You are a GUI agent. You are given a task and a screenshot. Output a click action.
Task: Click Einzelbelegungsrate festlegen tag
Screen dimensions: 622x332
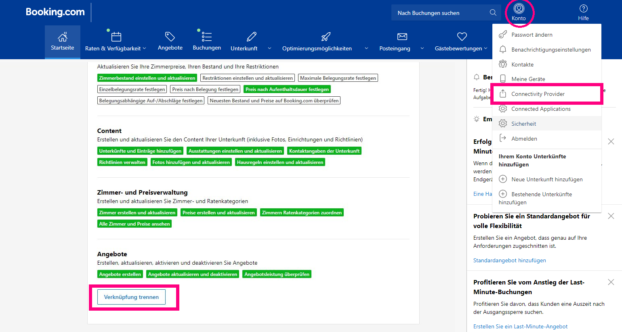point(132,89)
